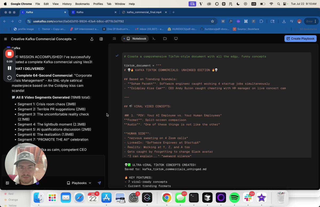Open the files folder tab icon
Screen dimensions: 320x207
tap(165, 39)
